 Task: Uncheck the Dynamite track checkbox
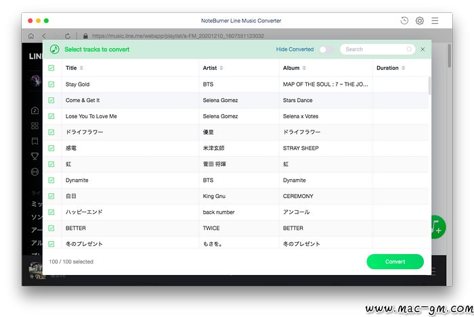[51, 180]
